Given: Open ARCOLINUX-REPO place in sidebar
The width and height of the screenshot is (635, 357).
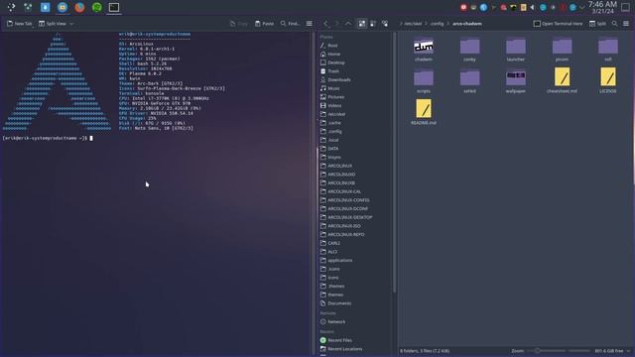Looking at the screenshot, I should (x=355, y=234).
